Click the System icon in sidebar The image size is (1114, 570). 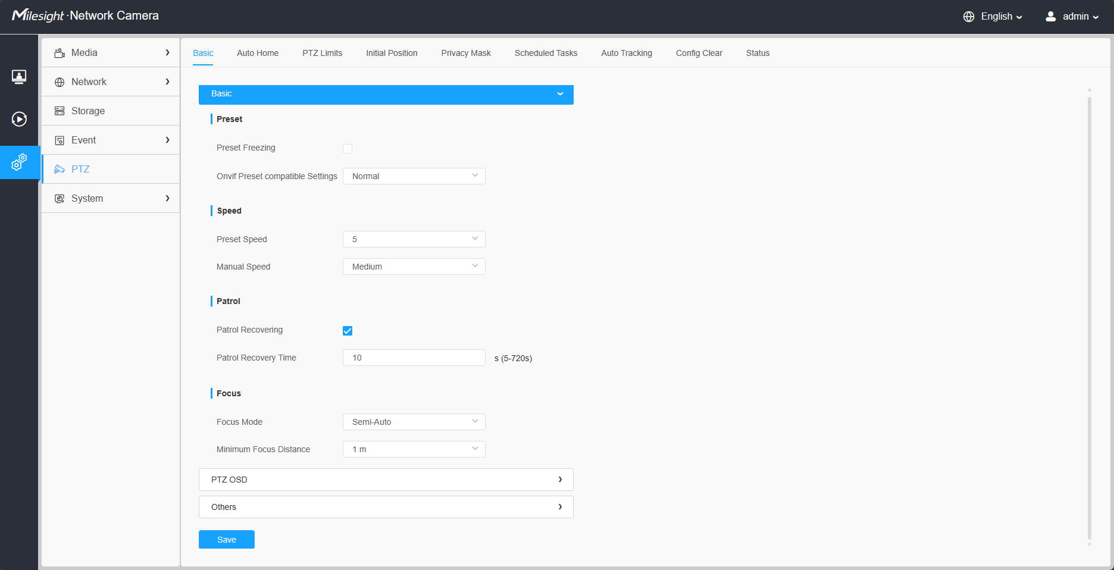60,199
